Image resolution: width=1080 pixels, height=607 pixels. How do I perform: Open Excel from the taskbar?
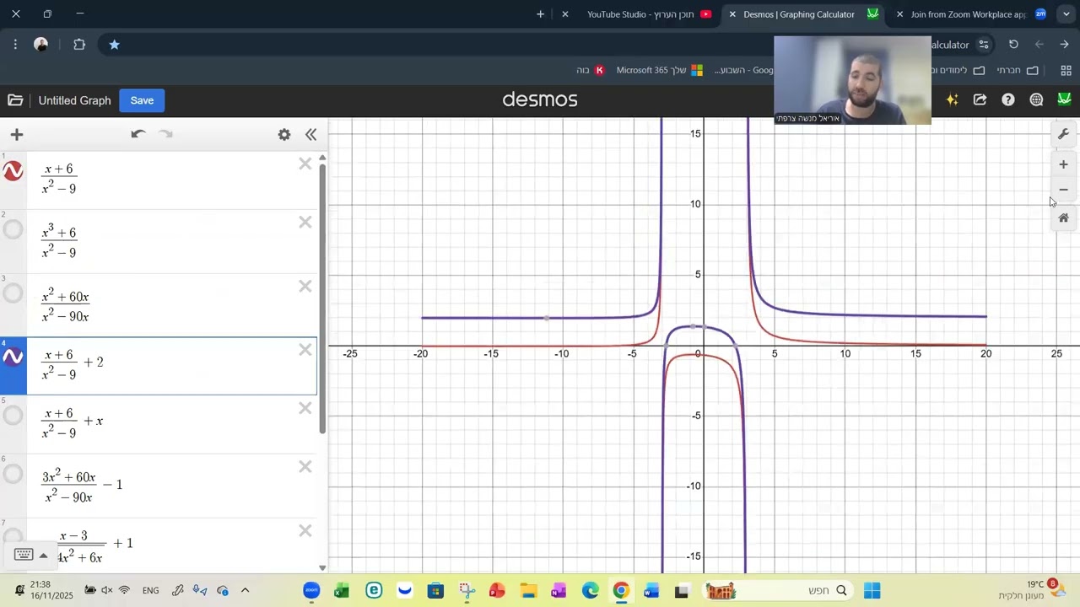pos(342,590)
